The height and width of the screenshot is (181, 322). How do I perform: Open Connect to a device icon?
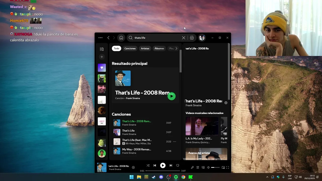pos(203,167)
